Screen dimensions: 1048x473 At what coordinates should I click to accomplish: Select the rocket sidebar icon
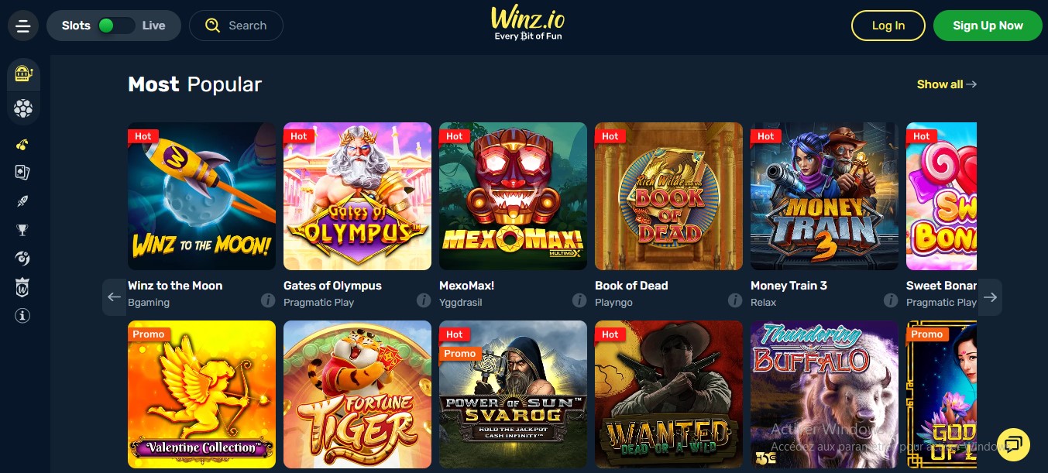click(x=22, y=201)
